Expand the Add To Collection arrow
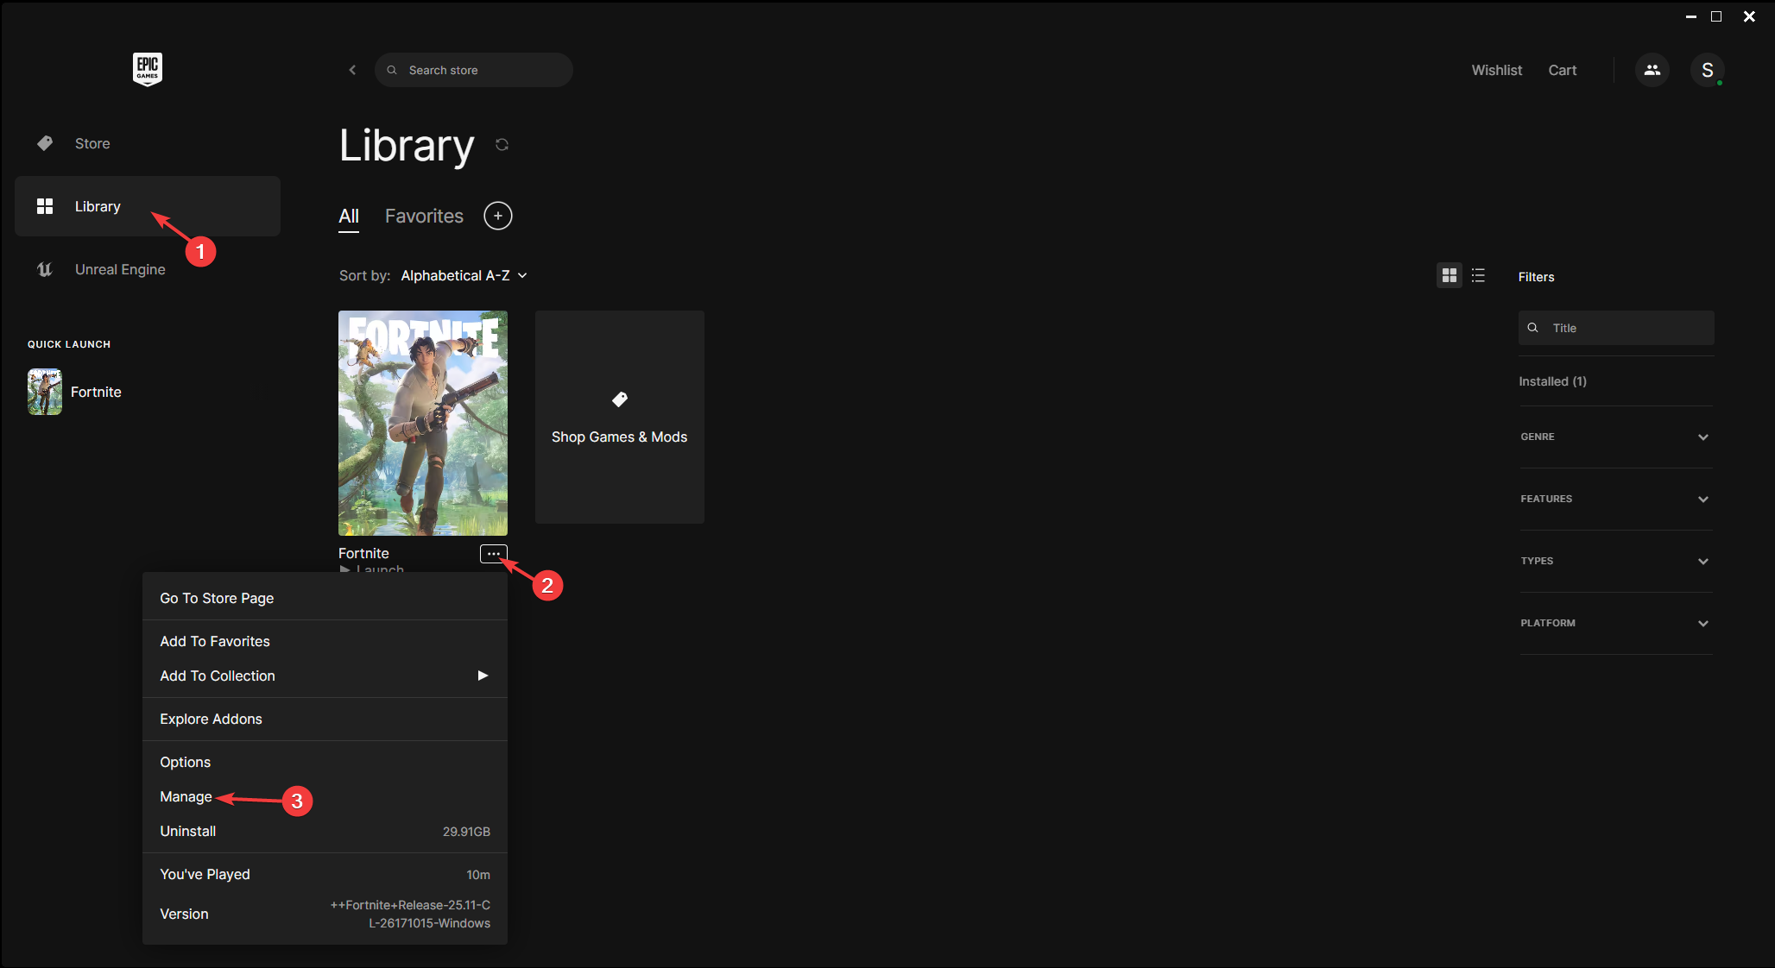Image resolution: width=1775 pixels, height=968 pixels. [483, 676]
